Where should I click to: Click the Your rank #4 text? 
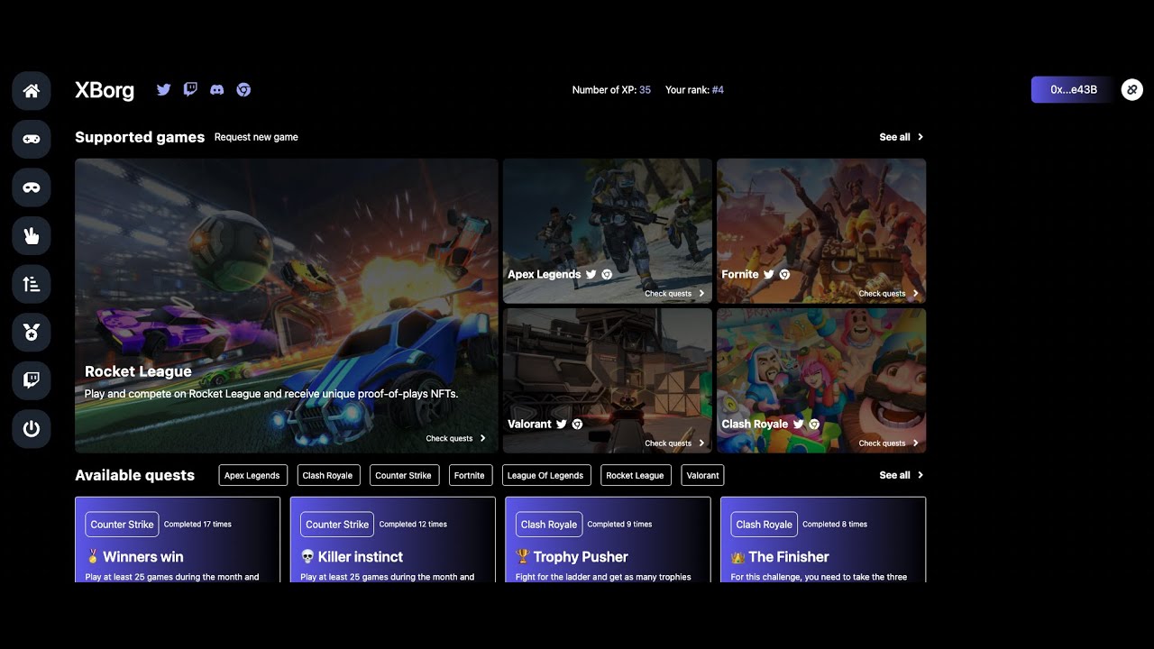[x=694, y=90]
